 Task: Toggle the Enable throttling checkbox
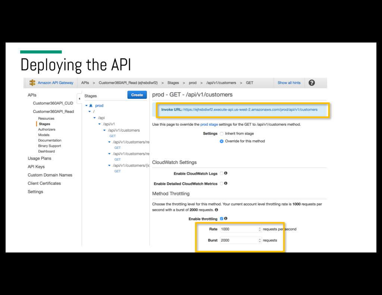pos(222,219)
